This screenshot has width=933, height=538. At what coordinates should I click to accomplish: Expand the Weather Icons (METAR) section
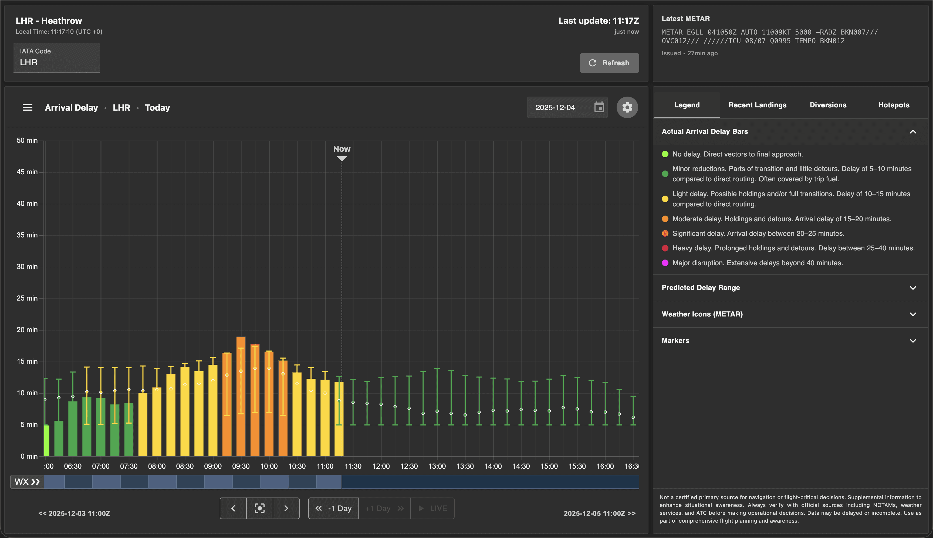click(913, 314)
